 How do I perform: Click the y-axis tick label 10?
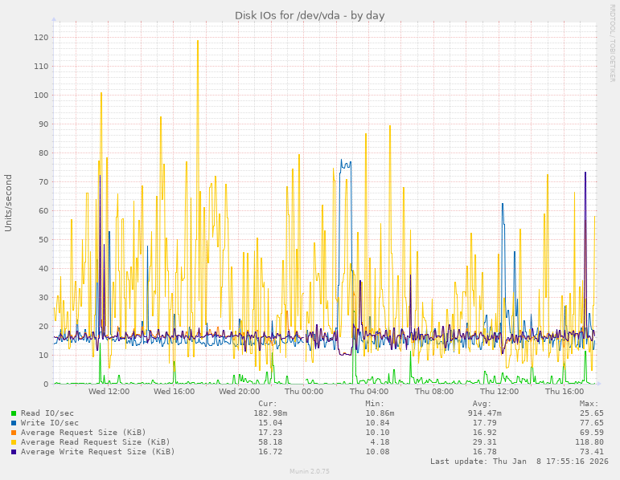tap(43, 356)
